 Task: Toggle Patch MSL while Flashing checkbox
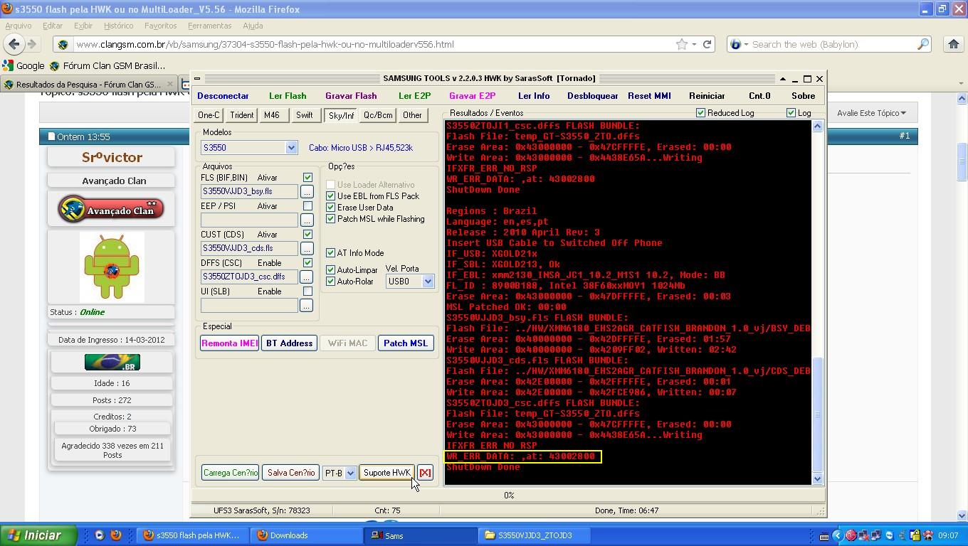330,219
